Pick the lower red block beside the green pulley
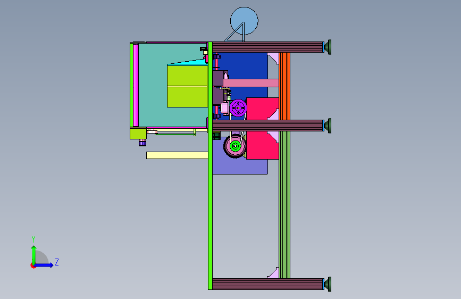Image resolution: width=461 pixels, height=299 pixels. (262, 145)
